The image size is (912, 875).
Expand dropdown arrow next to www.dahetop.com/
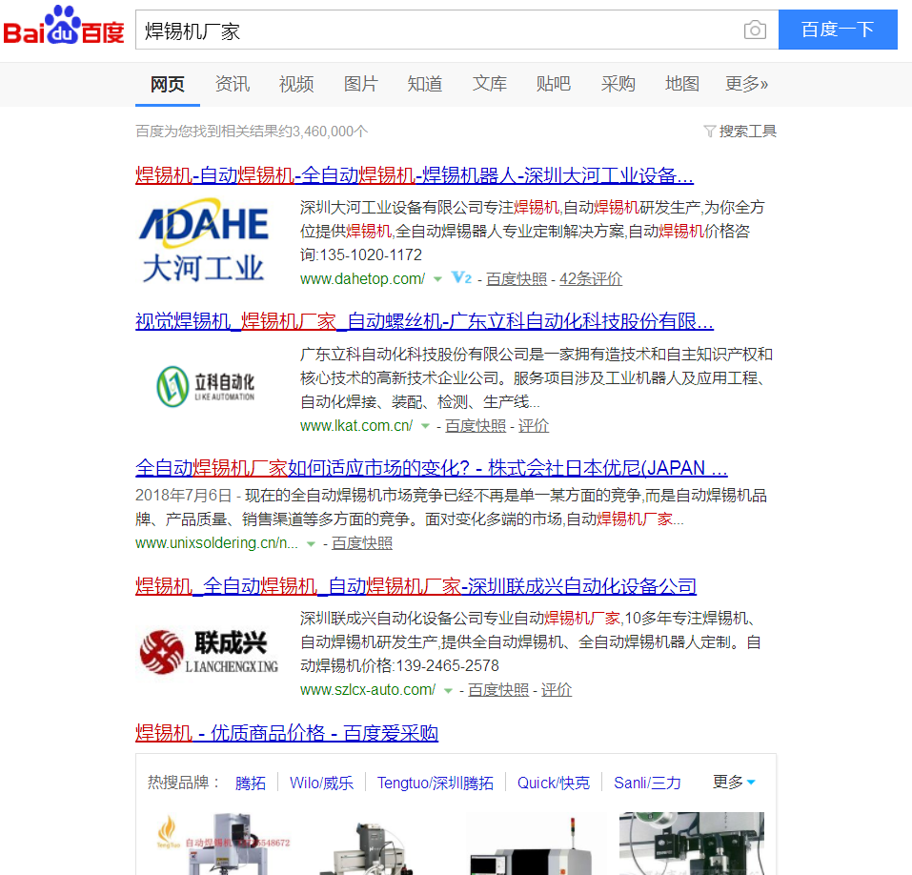(x=438, y=279)
